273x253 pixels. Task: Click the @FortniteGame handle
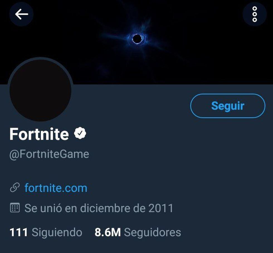coord(49,154)
